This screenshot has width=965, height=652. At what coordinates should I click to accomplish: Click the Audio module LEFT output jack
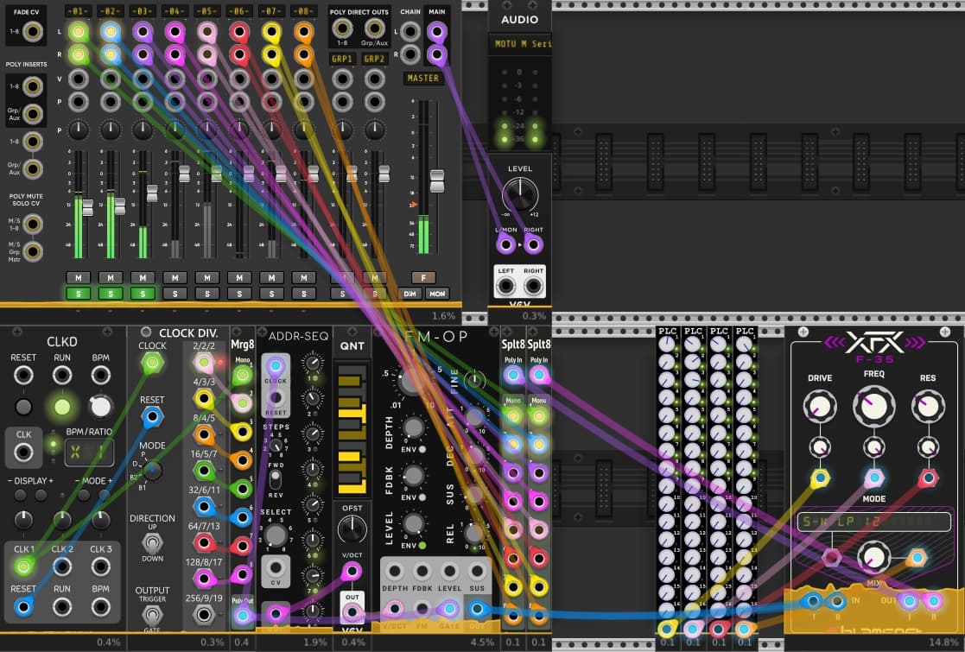[x=506, y=286]
